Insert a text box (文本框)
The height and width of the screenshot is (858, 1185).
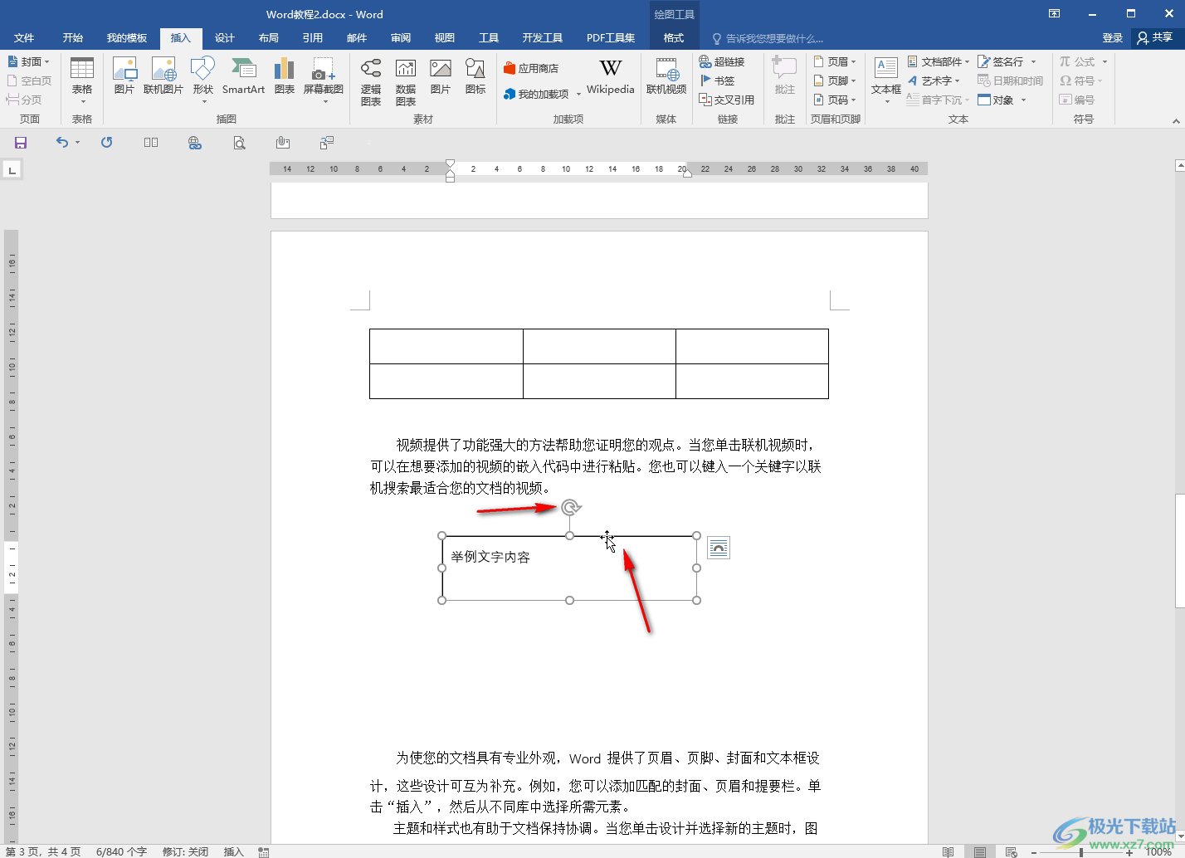[x=886, y=80]
